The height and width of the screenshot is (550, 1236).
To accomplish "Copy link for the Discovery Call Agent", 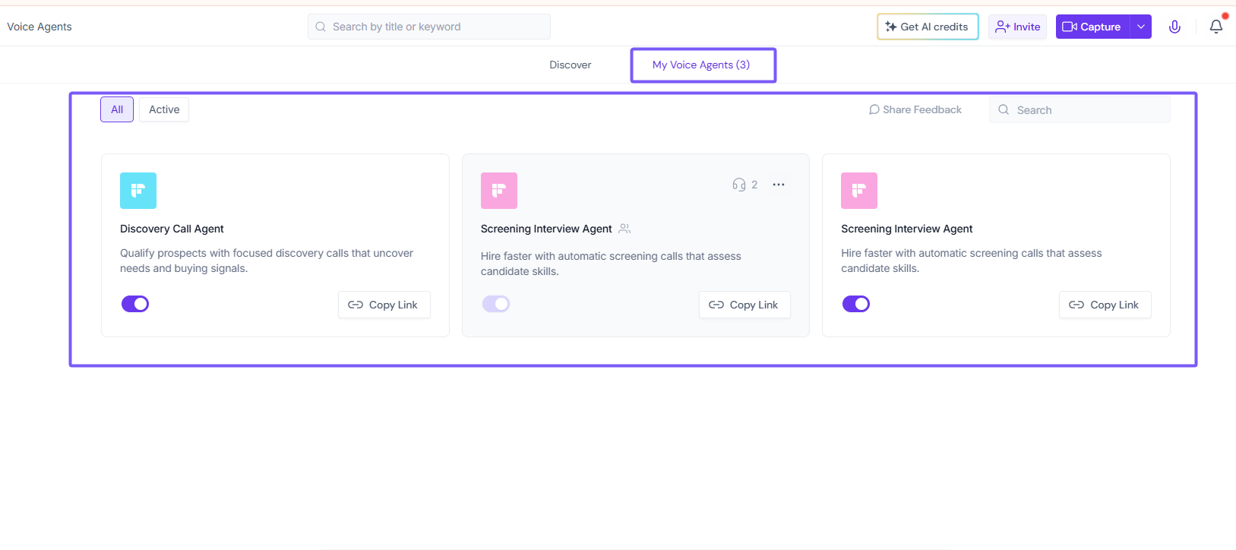I will coord(384,305).
